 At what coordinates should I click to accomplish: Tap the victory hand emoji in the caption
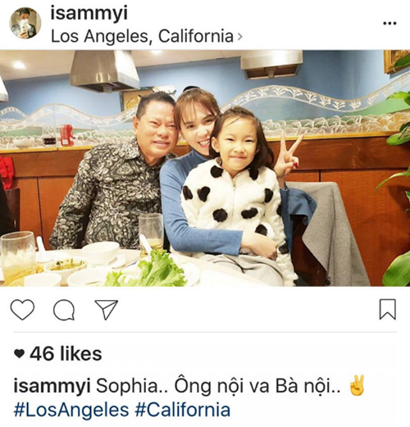pos(358,385)
